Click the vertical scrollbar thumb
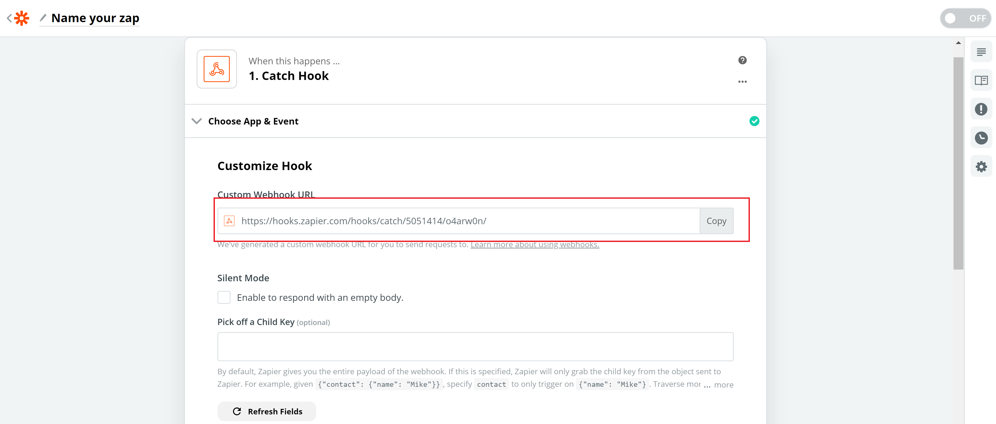 click(x=958, y=164)
